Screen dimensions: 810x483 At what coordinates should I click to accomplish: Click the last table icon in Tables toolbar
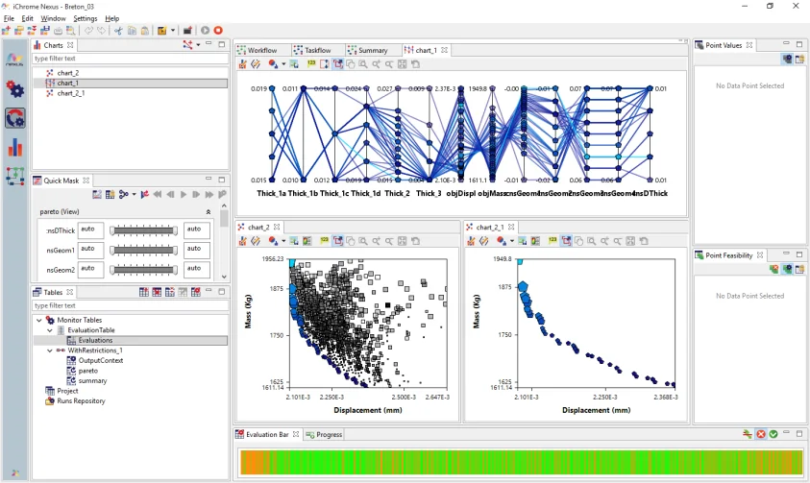(196, 292)
